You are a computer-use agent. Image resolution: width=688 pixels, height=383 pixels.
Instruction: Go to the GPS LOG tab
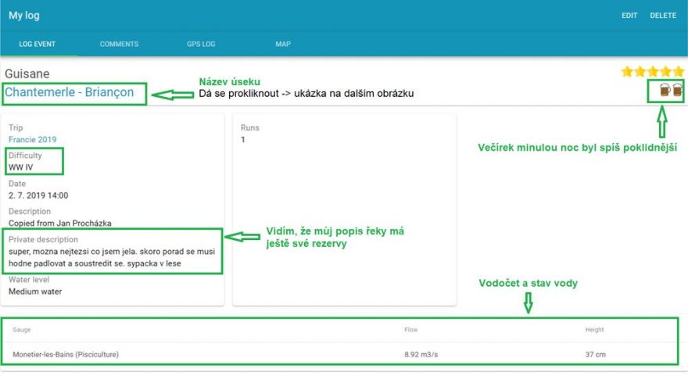point(201,44)
